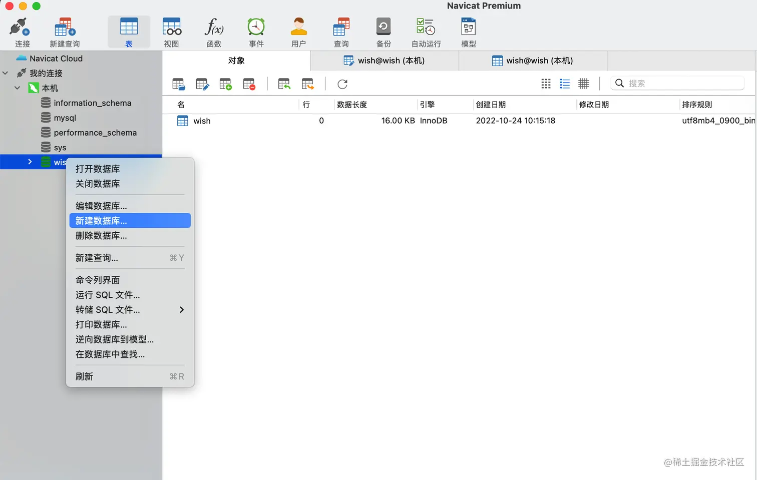The height and width of the screenshot is (480, 757).
Task: Open New Query (新建查询) in toolbar
Action: (65, 32)
